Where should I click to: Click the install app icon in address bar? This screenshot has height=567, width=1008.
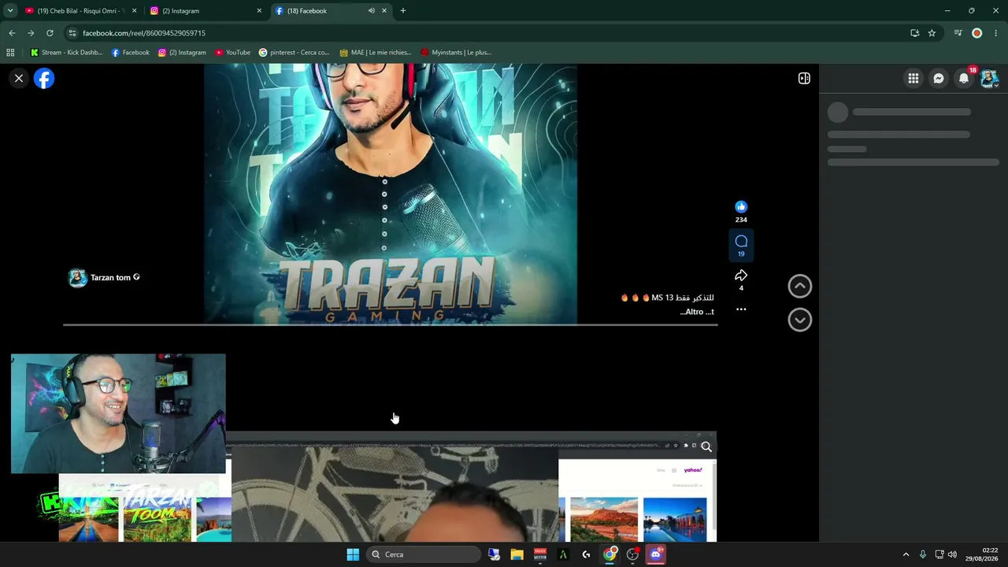(x=914, y=33)
